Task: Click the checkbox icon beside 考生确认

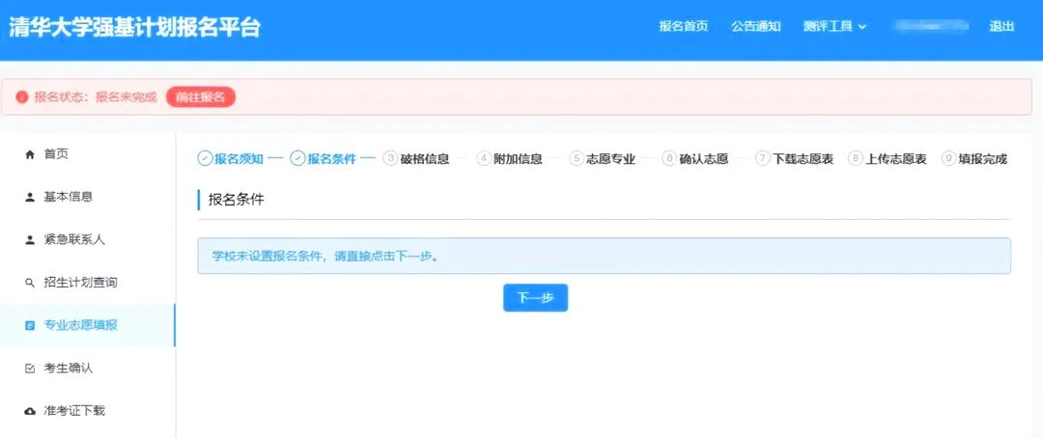Action: click(29, 369)
